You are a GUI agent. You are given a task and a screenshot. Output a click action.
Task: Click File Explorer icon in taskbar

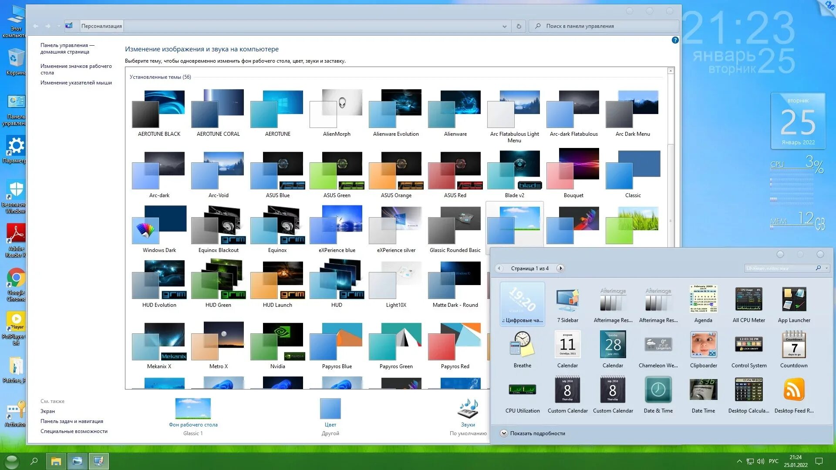point(56,461)
